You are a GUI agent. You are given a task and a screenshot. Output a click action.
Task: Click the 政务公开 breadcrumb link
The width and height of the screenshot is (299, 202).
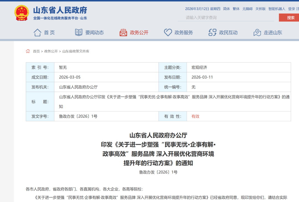click(51, 51)
